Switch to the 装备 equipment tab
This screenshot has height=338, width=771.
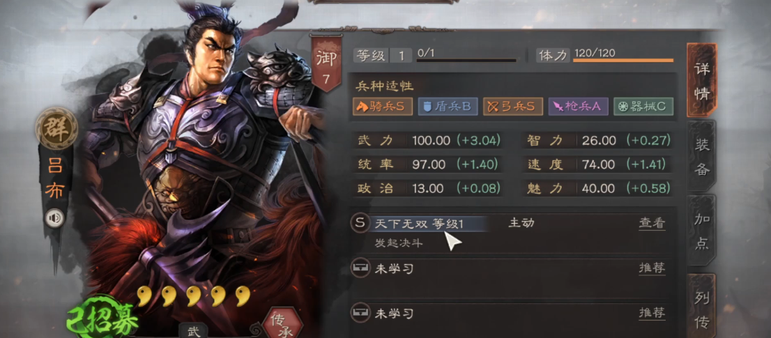(x=702, y=156)
